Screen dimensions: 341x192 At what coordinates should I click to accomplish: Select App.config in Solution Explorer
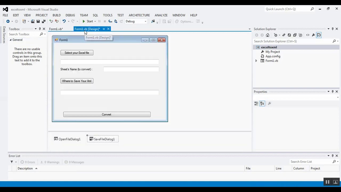(x=273, y=56)
